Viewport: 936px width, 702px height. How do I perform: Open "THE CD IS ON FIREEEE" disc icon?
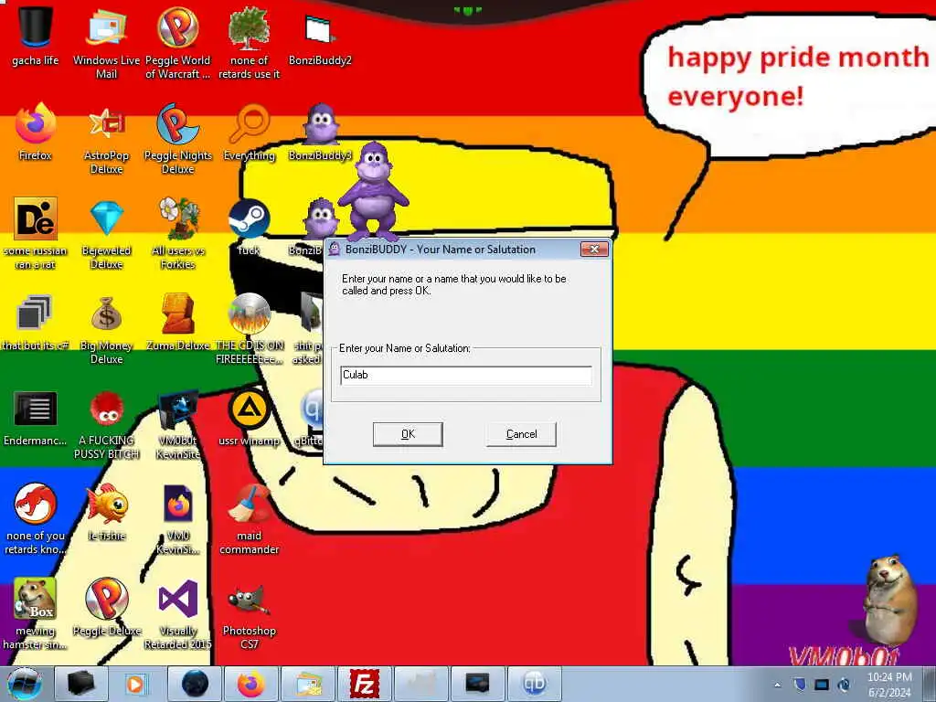(249, 314)
